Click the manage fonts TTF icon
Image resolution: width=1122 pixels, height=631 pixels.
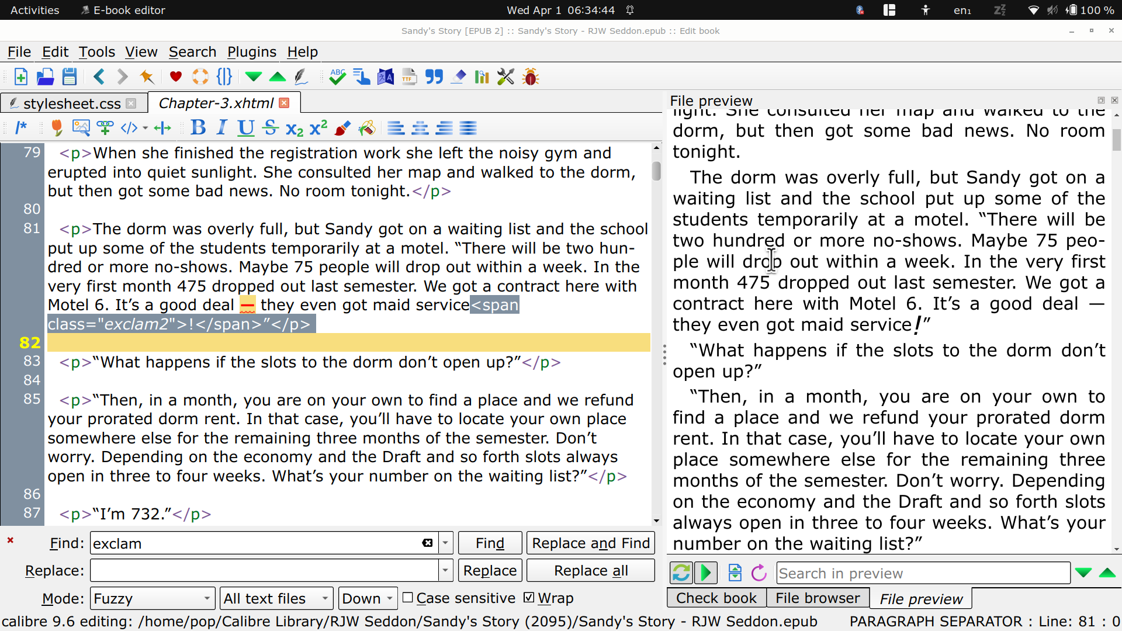409,77
